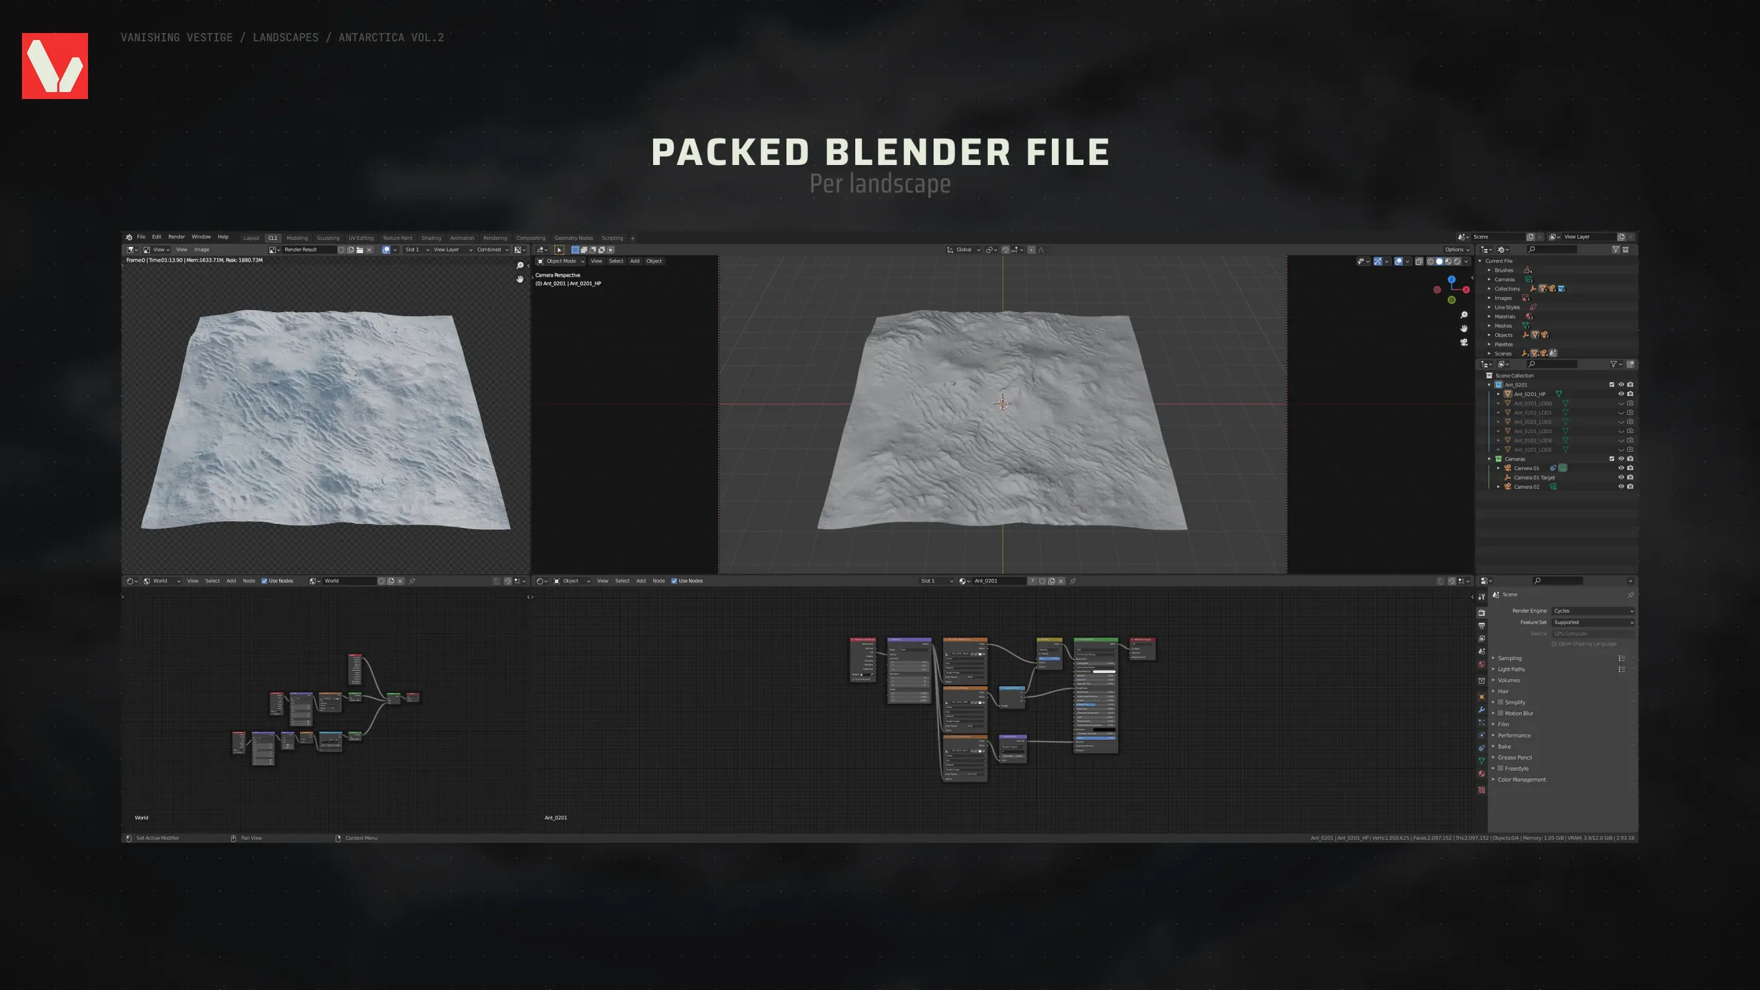Open the Combined pass dropdown

492,250
